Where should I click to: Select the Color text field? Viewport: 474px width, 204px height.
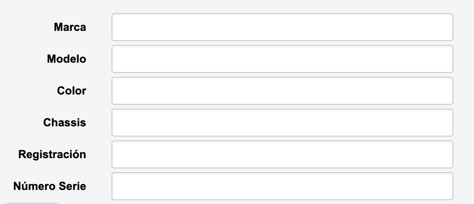point(282,91)
